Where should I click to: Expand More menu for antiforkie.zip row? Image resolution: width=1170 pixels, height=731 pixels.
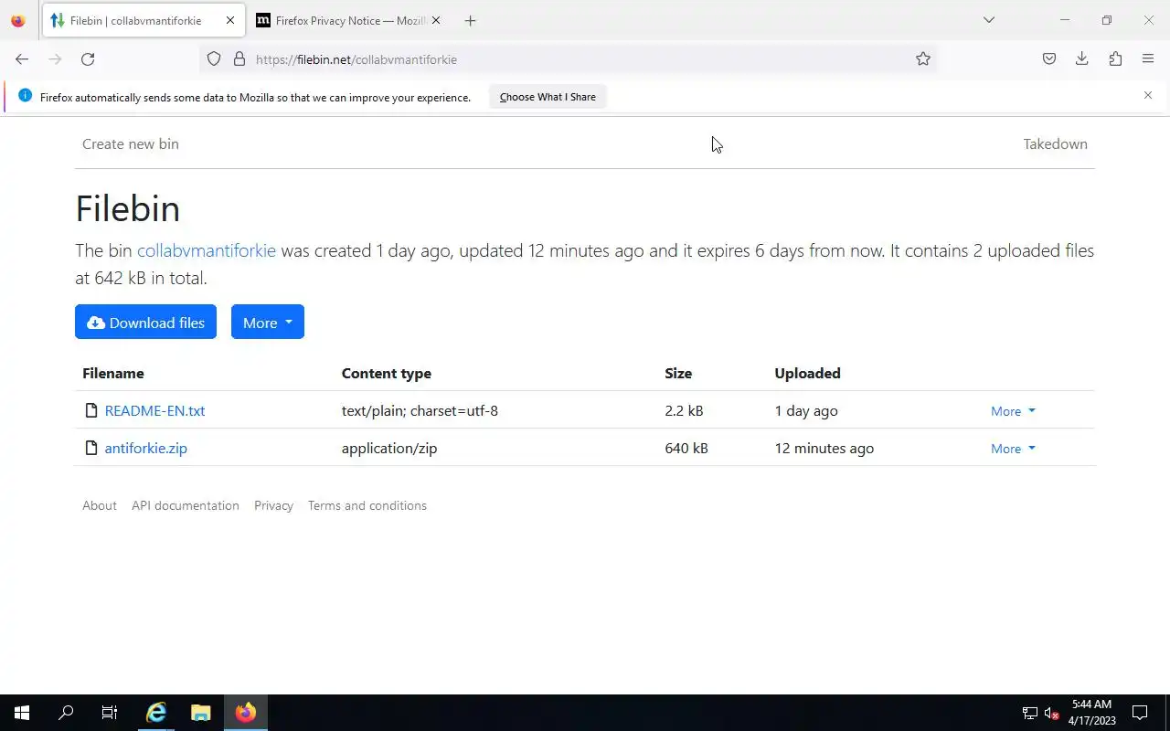(x=1013, y=449)
